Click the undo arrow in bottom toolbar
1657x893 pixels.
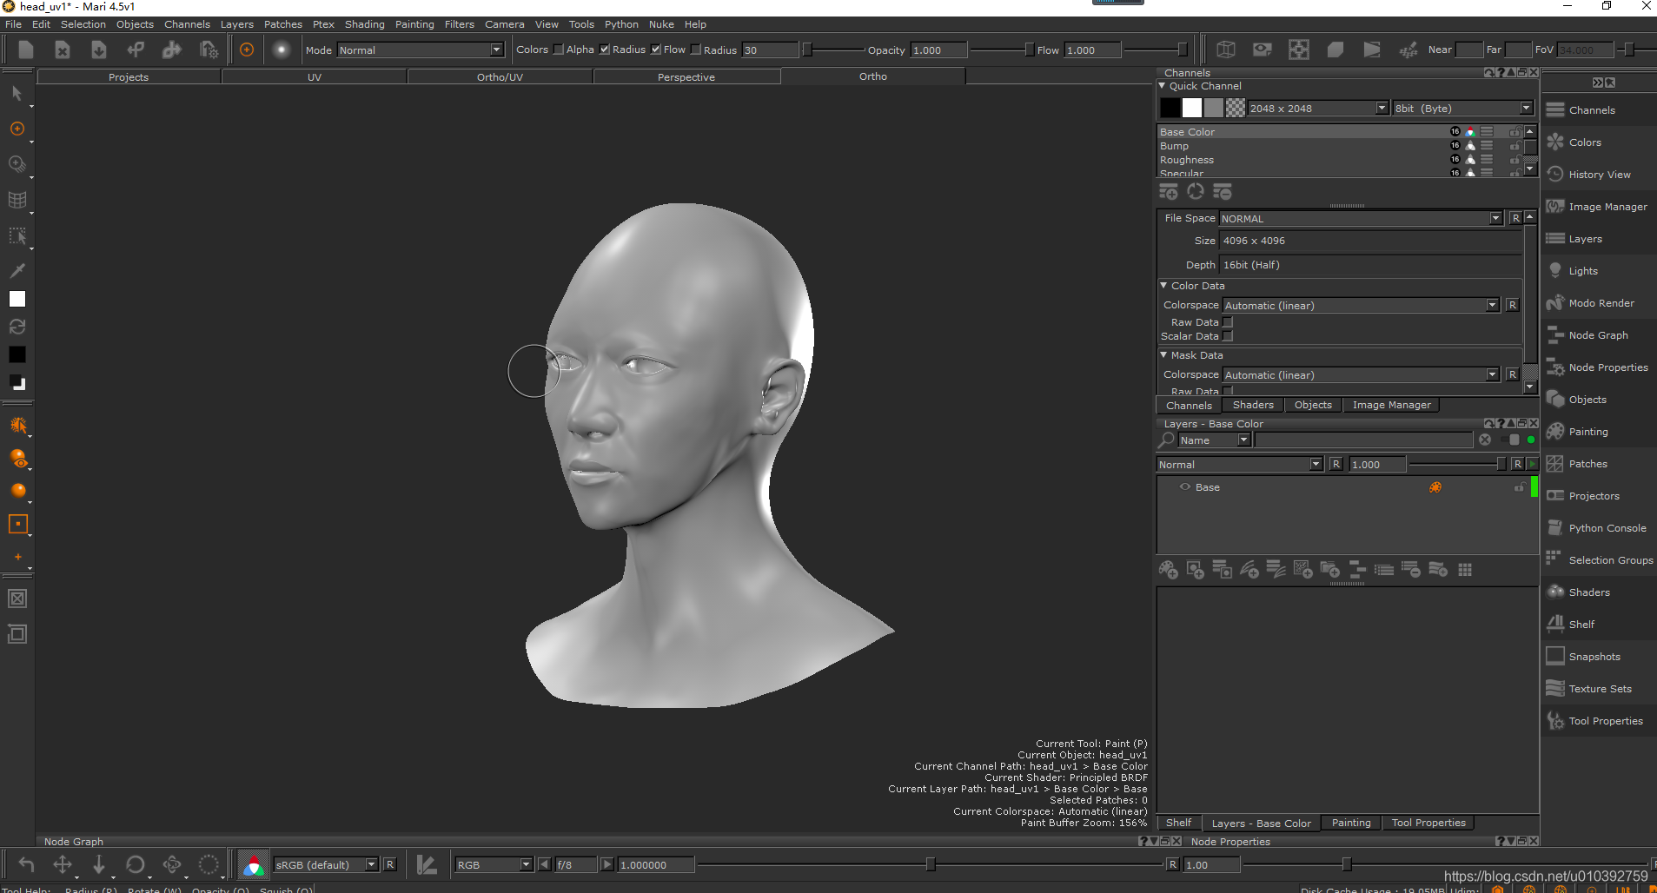click(x=26, y=864)
